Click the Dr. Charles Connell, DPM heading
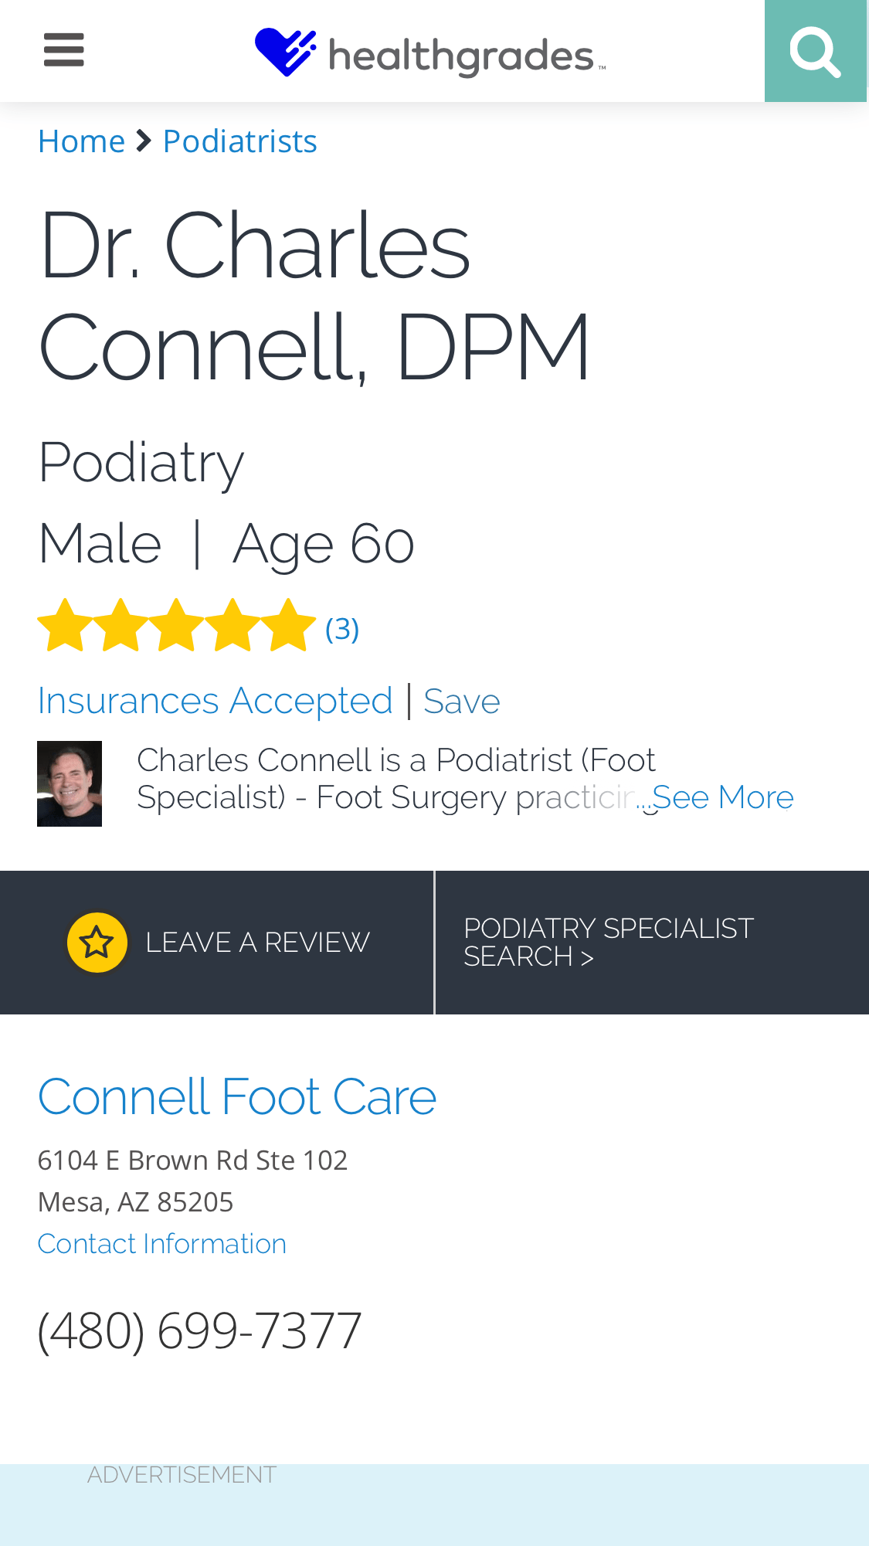 (x=314, y=295)
